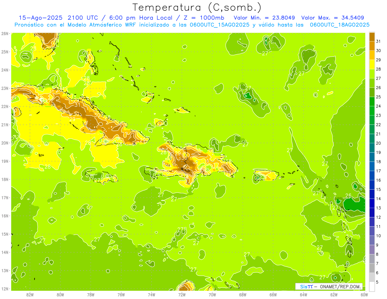Screen dimensions: 387x299
Task: Select the '2100 UTC' time text
Action: (83, 18)
